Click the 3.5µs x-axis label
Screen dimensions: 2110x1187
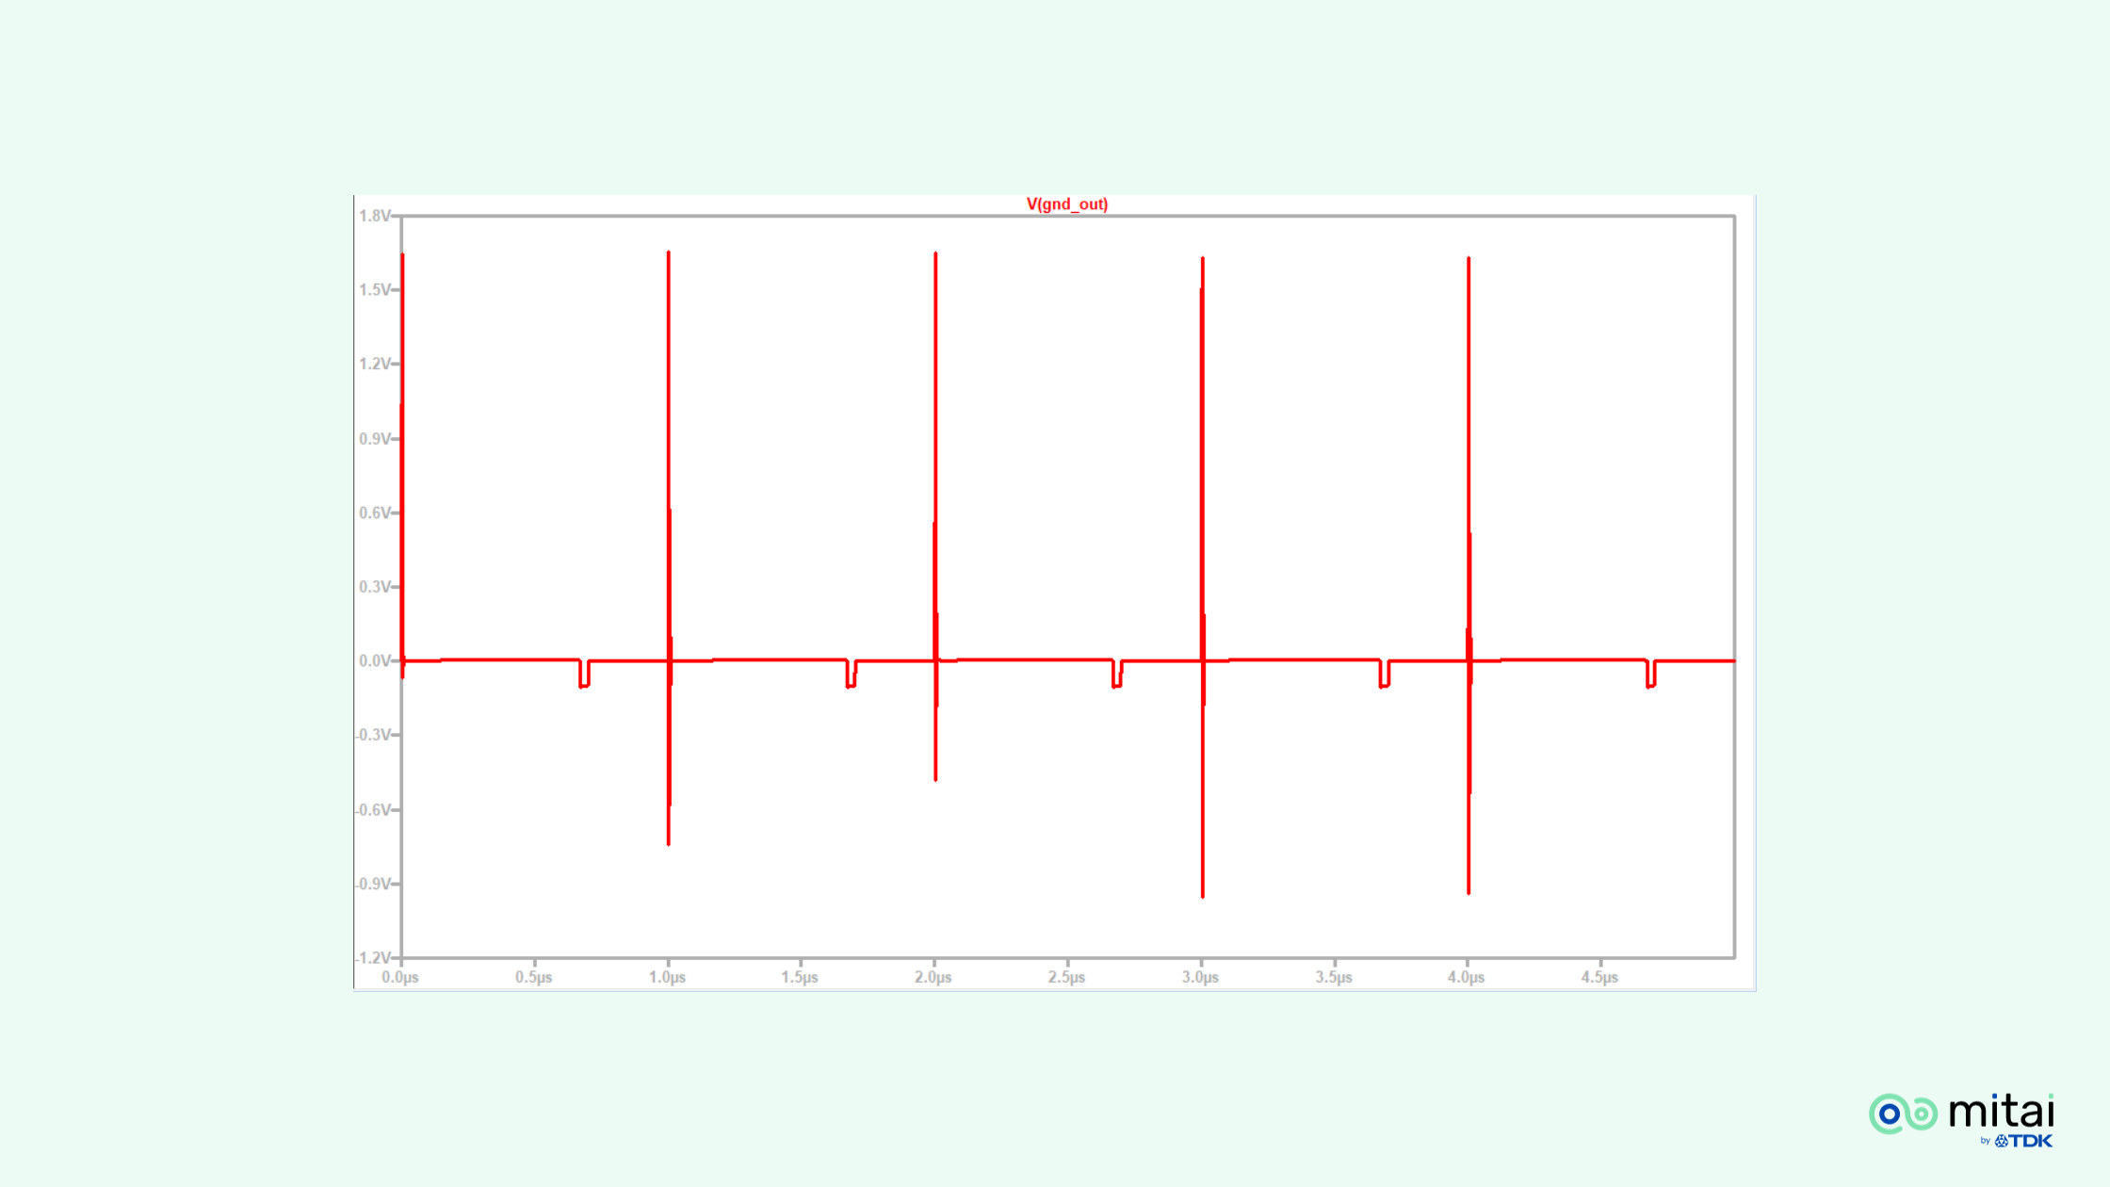pos(1334,978)
